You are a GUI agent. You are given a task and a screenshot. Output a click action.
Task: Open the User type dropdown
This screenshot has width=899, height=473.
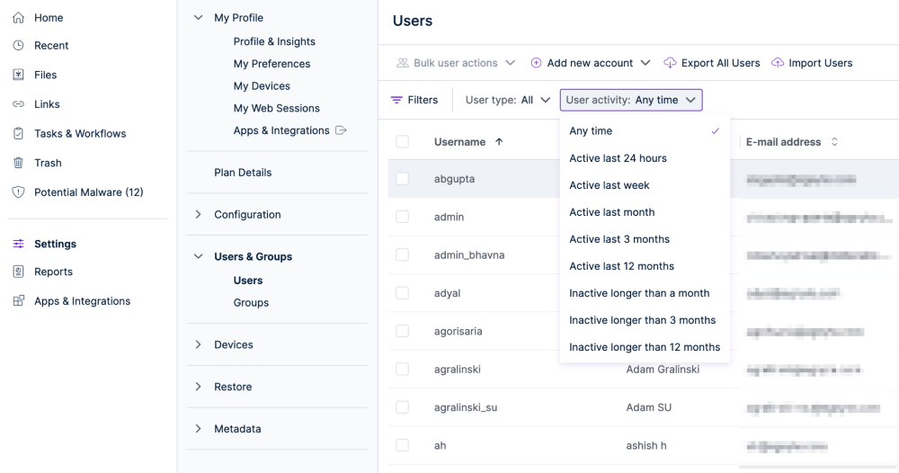507,100
